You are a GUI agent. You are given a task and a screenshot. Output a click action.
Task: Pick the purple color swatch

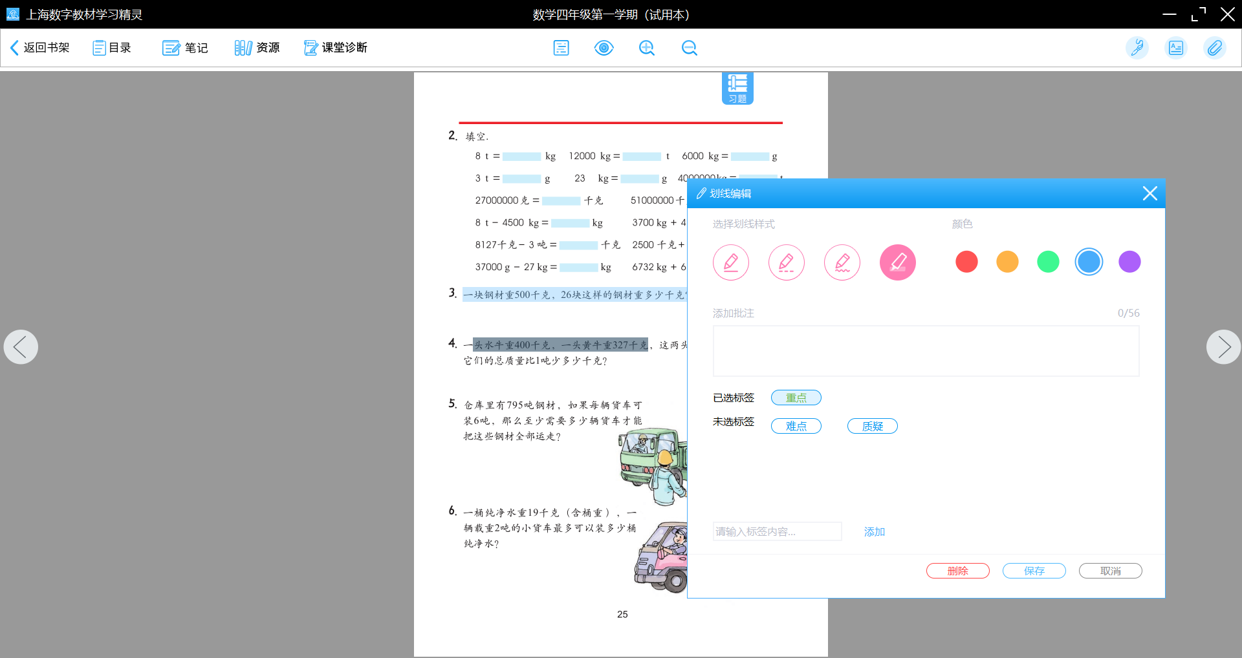coord(1129,262)
